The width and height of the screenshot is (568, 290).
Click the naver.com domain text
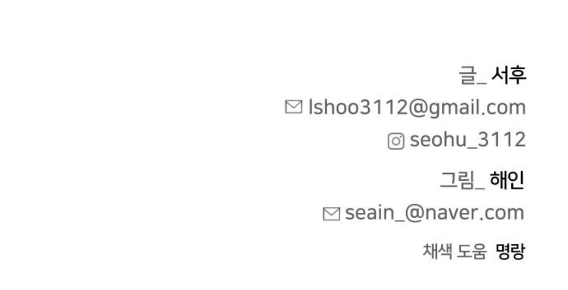(x=474, y=213)
